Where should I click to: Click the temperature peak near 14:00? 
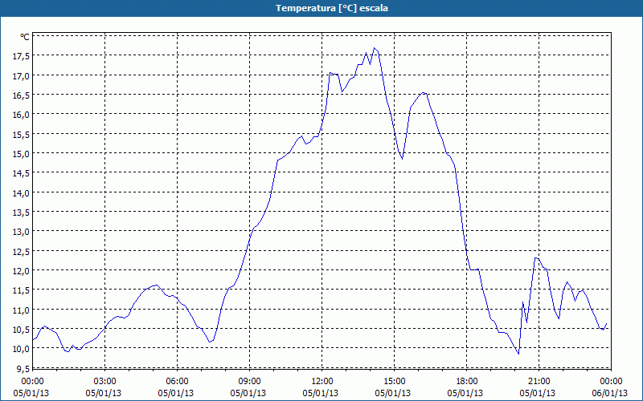[x=374, y=48]
